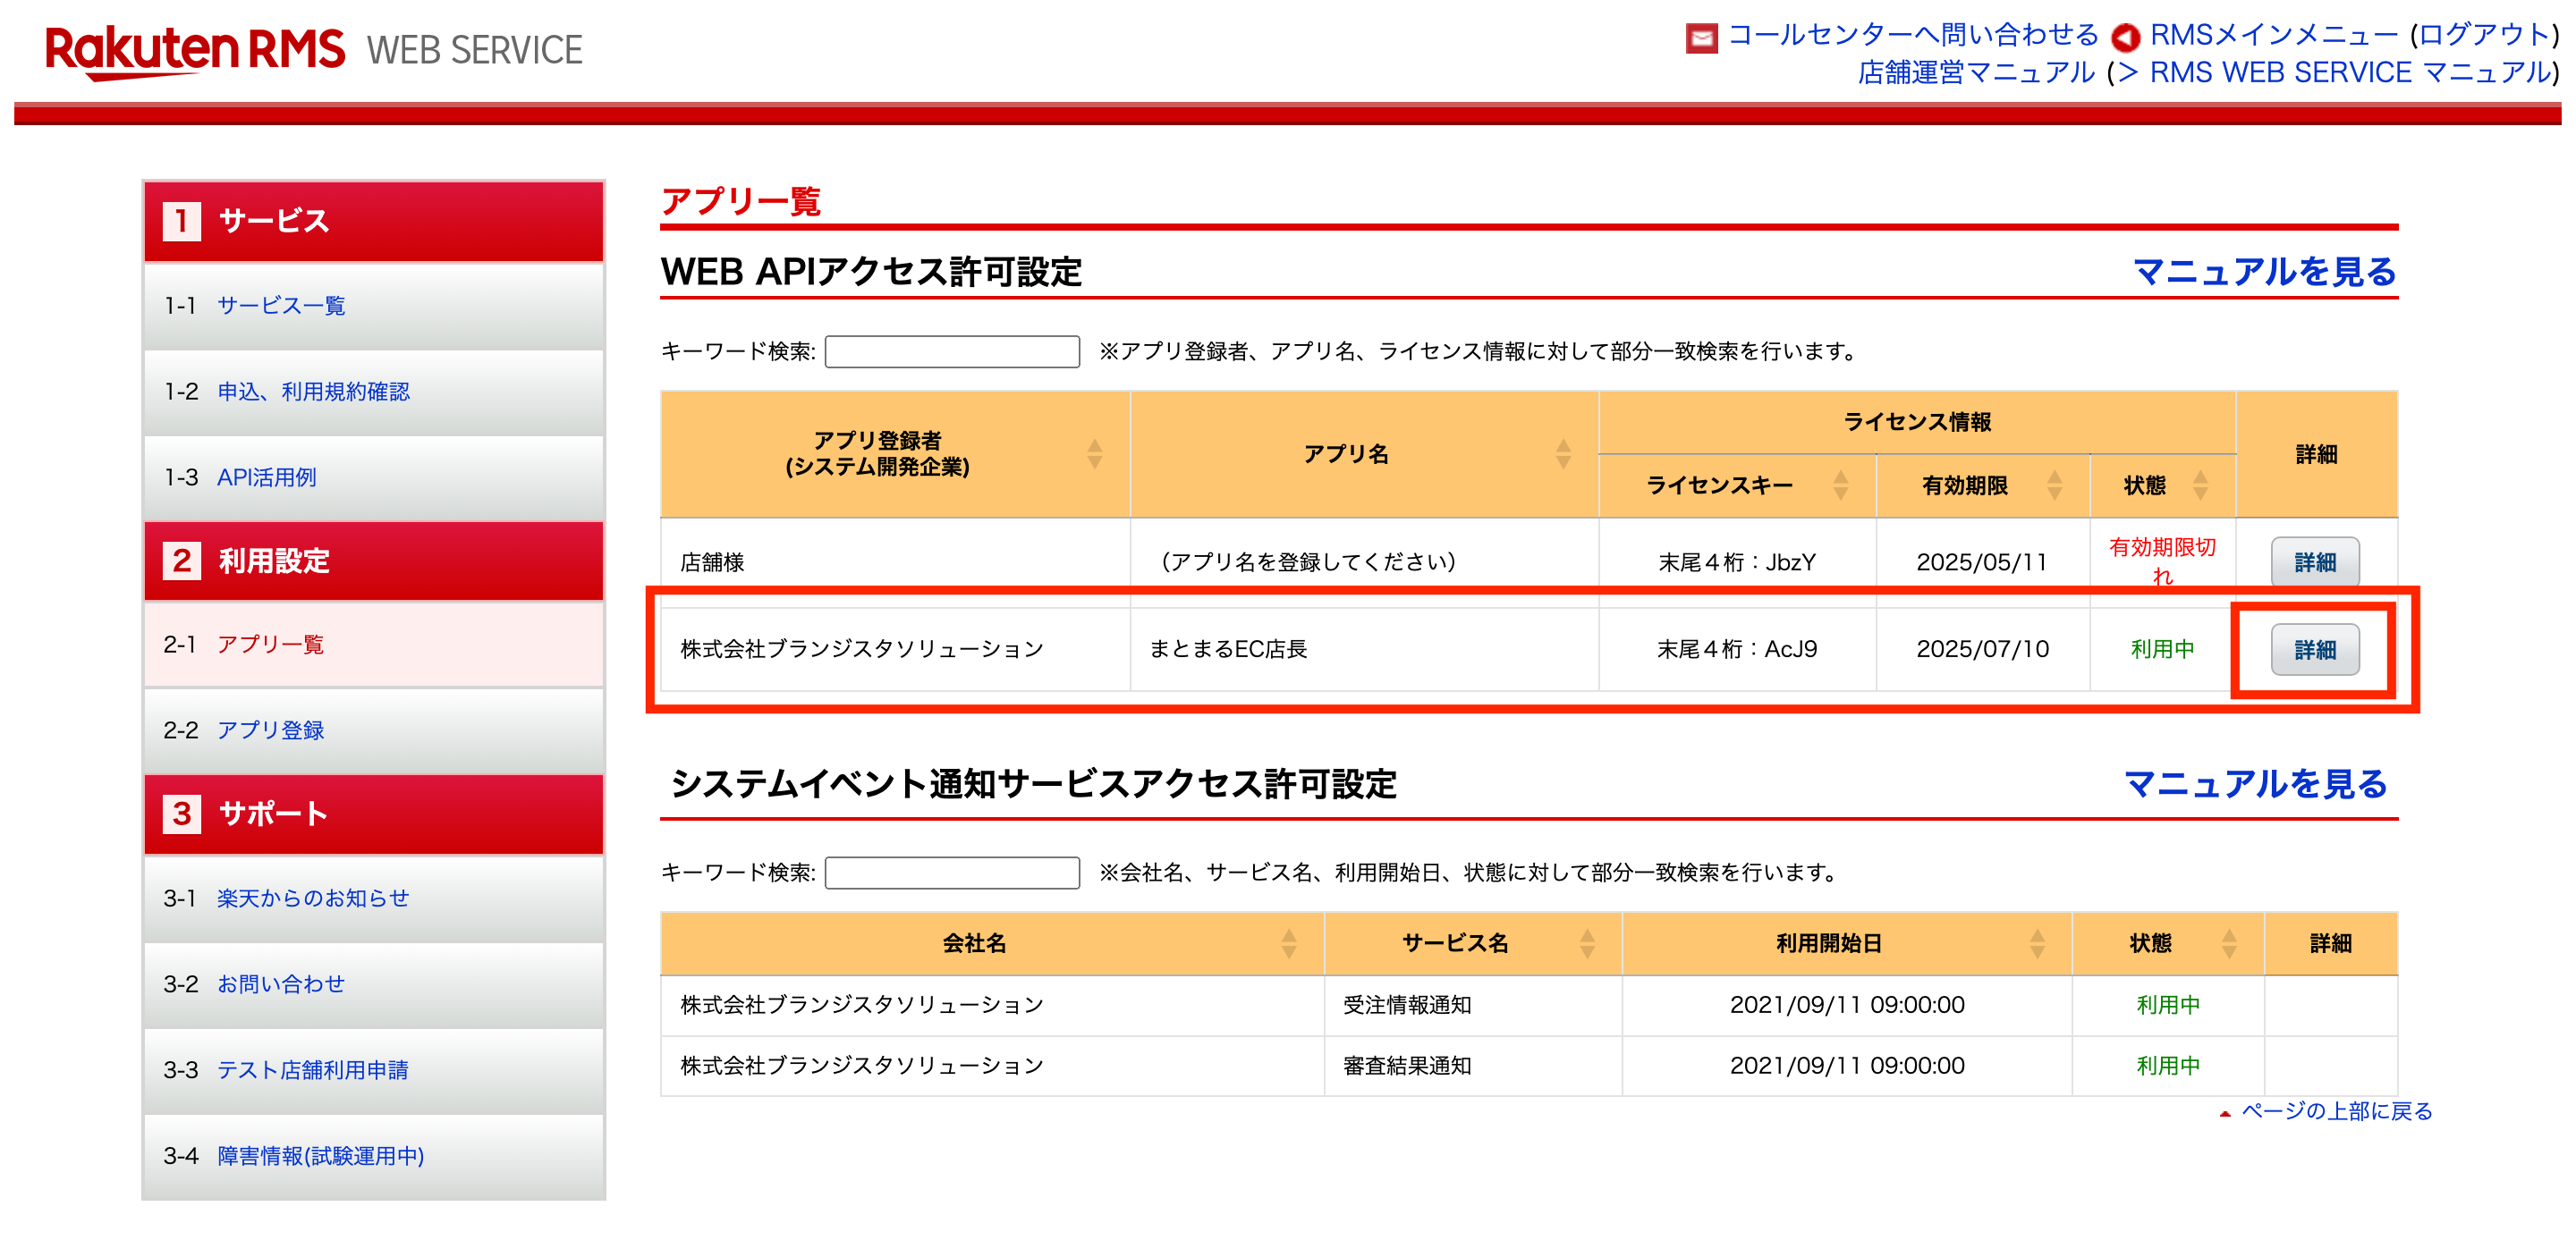Sort by アプリ名 column arrows
The image size is (2576, 1257).
pyautogui.click(x=1563, y=453)
